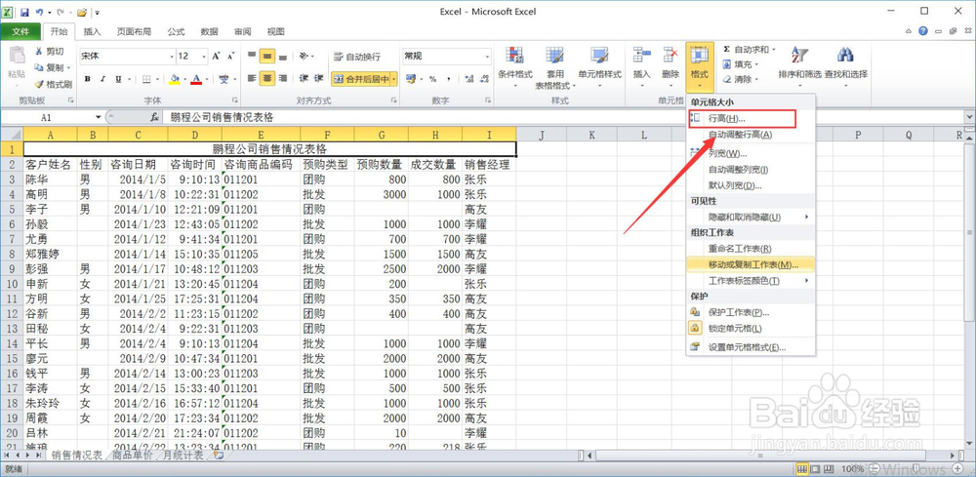Screen dimensions: 976x477
Task: Choose Rename Sheet (重命名工作表)
Action: coord(751,249)
